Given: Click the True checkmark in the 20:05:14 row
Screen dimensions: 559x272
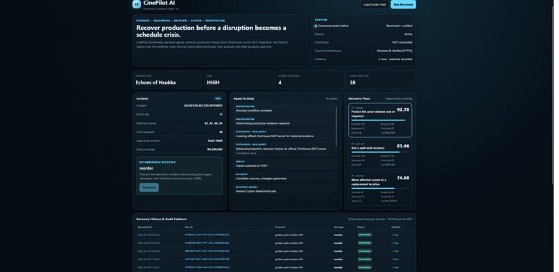Looking at the screenshot, I should tap(395, 235).
